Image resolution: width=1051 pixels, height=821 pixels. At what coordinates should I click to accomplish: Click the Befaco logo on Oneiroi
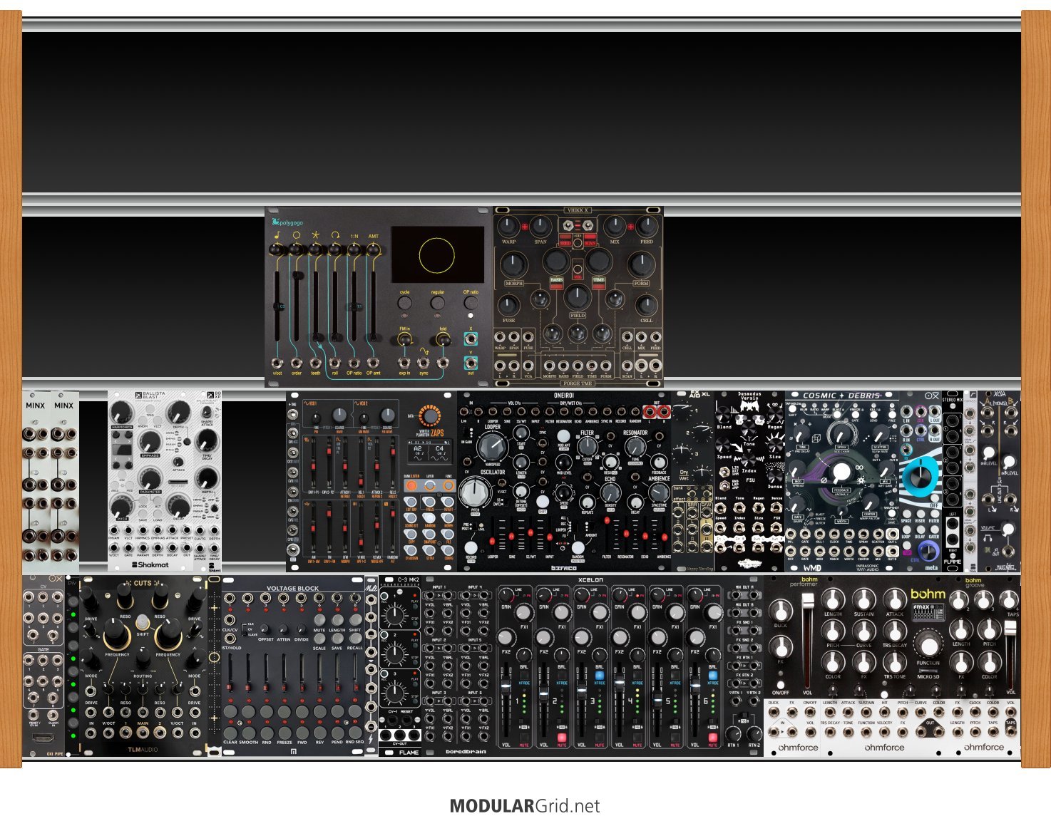[x=564, y=567]
